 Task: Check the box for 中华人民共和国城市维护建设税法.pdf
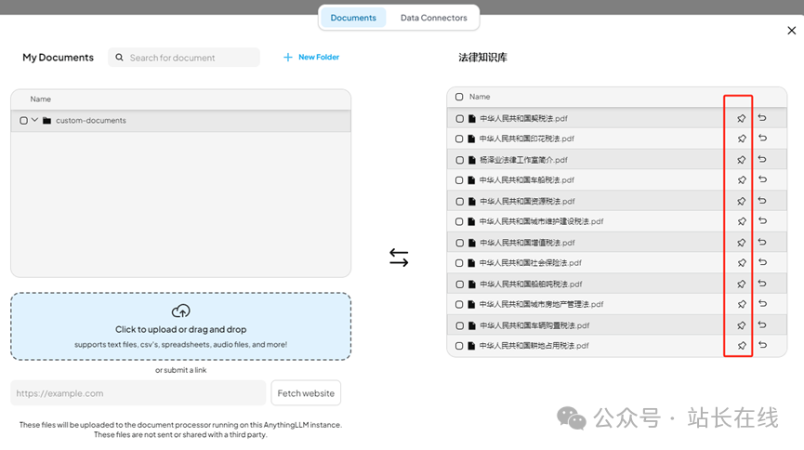pyautogui.click(x=459, y=222)
